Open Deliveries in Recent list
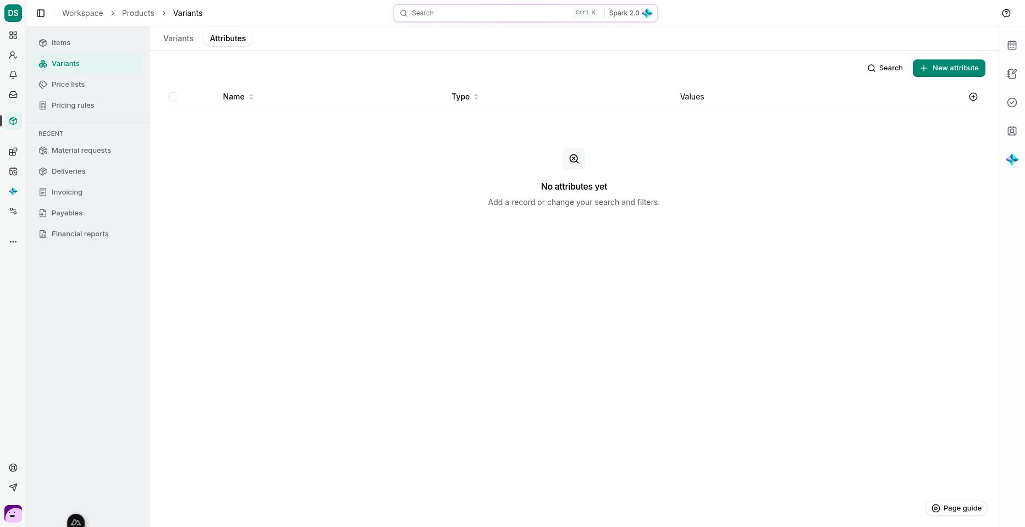1025x527 pixels. (x=87, y=171)
